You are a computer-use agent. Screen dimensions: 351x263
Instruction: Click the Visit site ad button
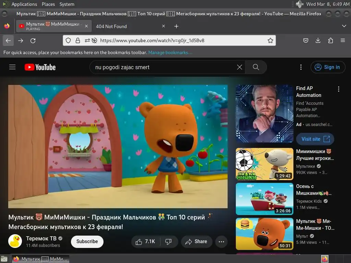tap(315, 139)
